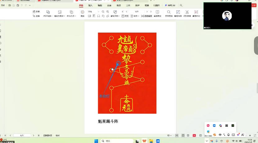Go to previous page in toolbar
Image resolution: width=258 pixels, height=143 pixels.
pos(127,12)
